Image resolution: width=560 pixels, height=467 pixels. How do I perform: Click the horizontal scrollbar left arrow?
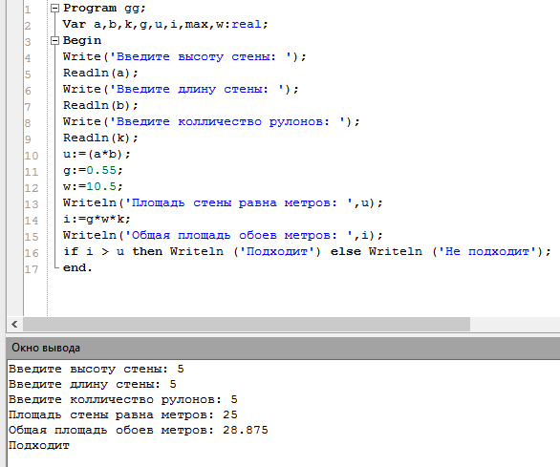click(14, 324)
